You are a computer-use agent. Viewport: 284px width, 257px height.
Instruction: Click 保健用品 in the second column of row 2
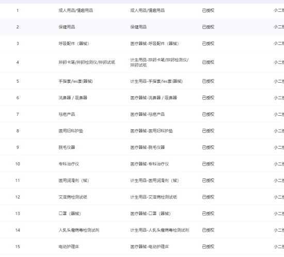click(x=67, y=27)
